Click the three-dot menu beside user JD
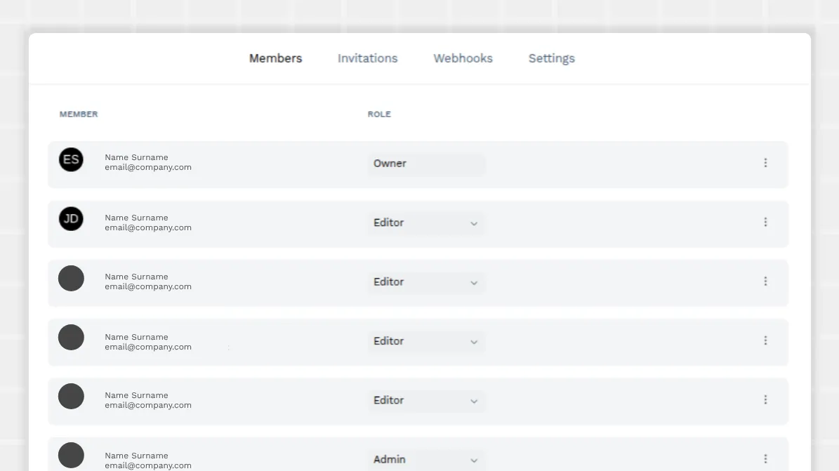Image resolution: width=839 pixels, height=471 pixels. [766, 222]
